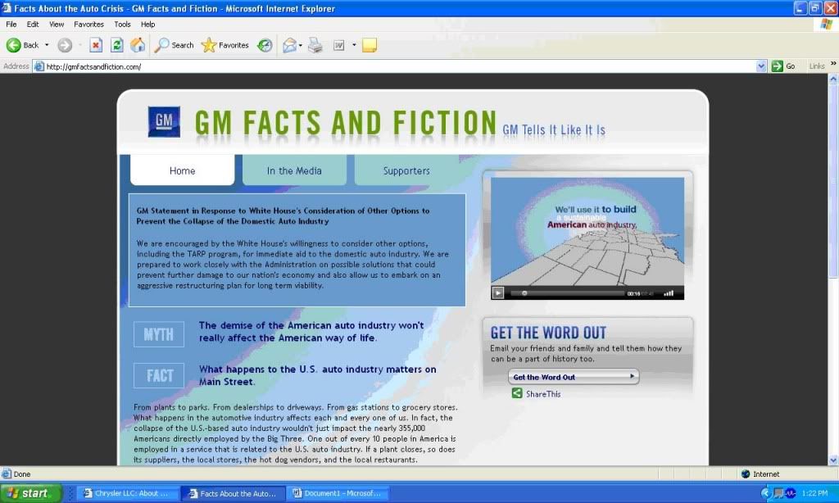
Task: Expand the Links toolbar chevron
Action: tap(833, 64)
